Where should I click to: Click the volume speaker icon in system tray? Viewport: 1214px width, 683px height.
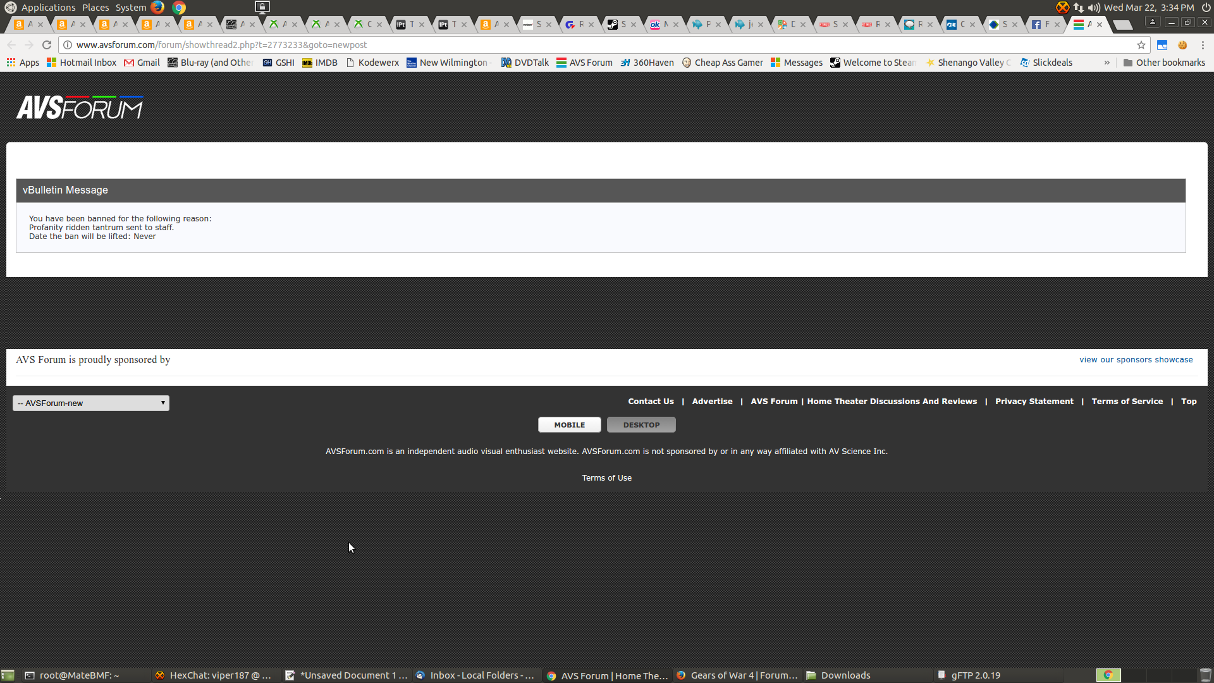pos(1093,8)
